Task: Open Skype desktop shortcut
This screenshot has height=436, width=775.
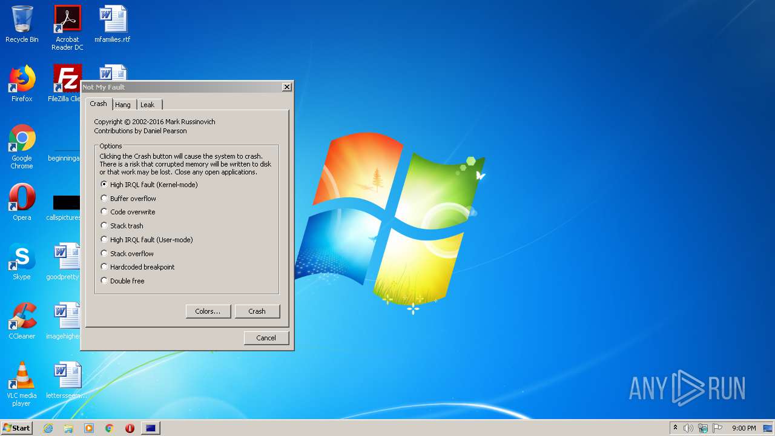Action: (22, 262)
